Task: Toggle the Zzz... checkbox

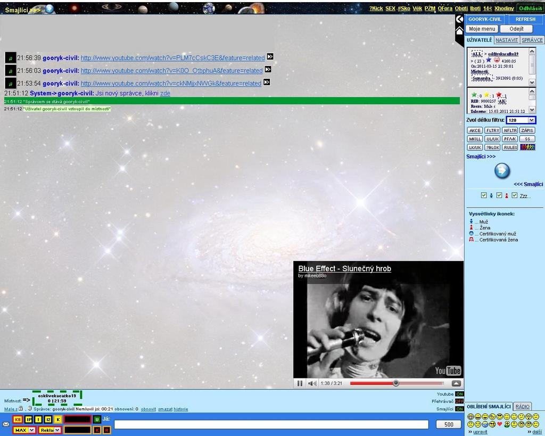Action: (x=515, y=195)
